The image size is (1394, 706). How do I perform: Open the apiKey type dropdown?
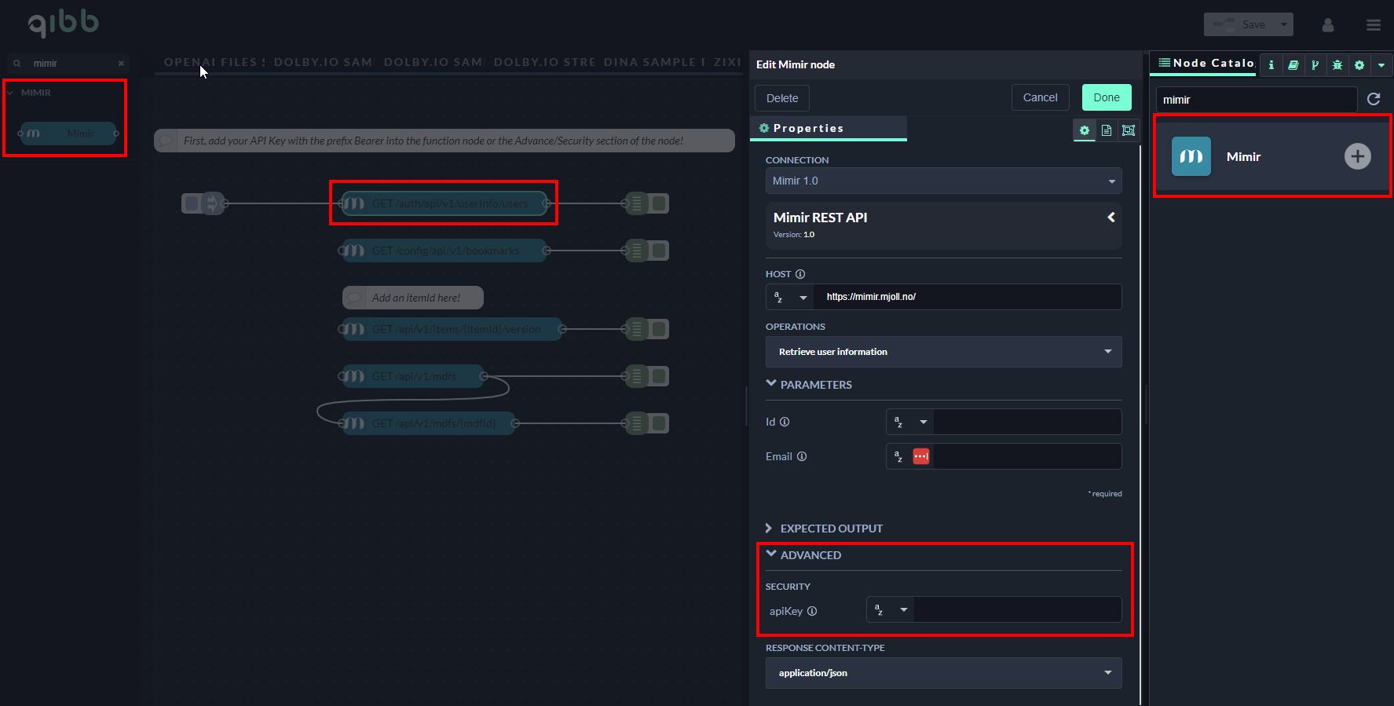click(x=891, y=610)
